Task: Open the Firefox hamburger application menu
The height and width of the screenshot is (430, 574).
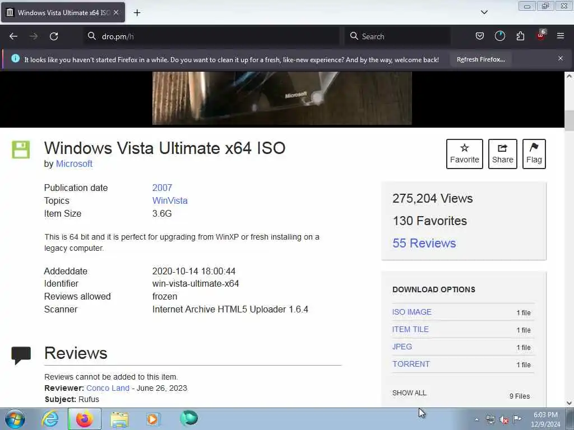Action: (561, 36)
